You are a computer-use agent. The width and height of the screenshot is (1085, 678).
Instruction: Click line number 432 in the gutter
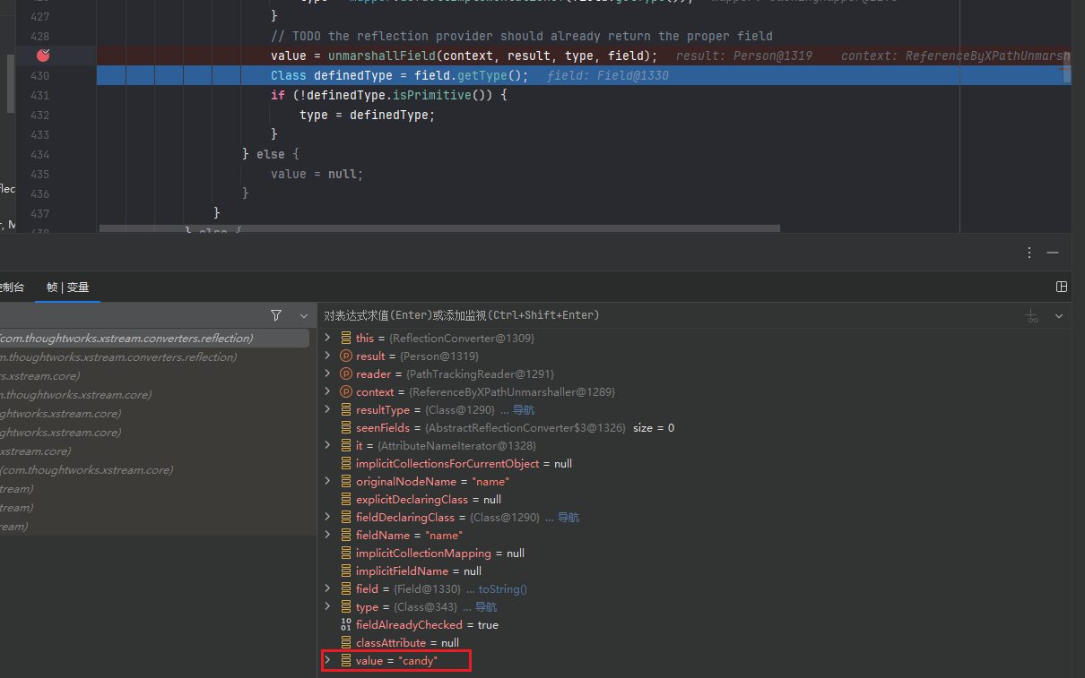point(39,116)
